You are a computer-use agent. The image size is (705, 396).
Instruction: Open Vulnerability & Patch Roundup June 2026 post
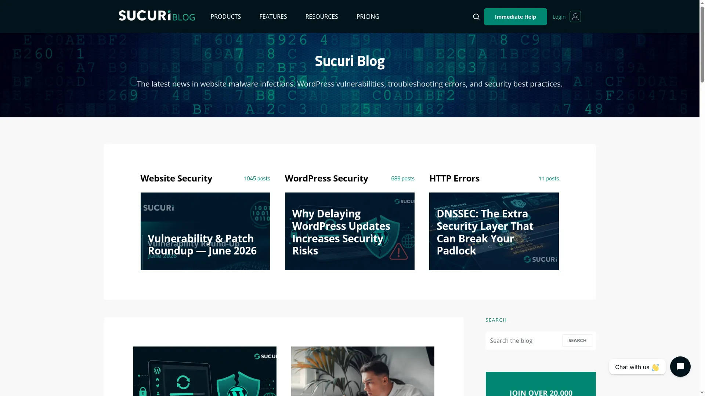(x=205, y=231)
